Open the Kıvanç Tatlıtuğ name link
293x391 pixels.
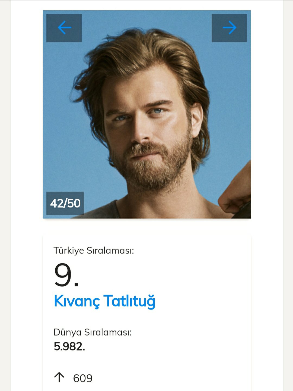tap(104, 301)
